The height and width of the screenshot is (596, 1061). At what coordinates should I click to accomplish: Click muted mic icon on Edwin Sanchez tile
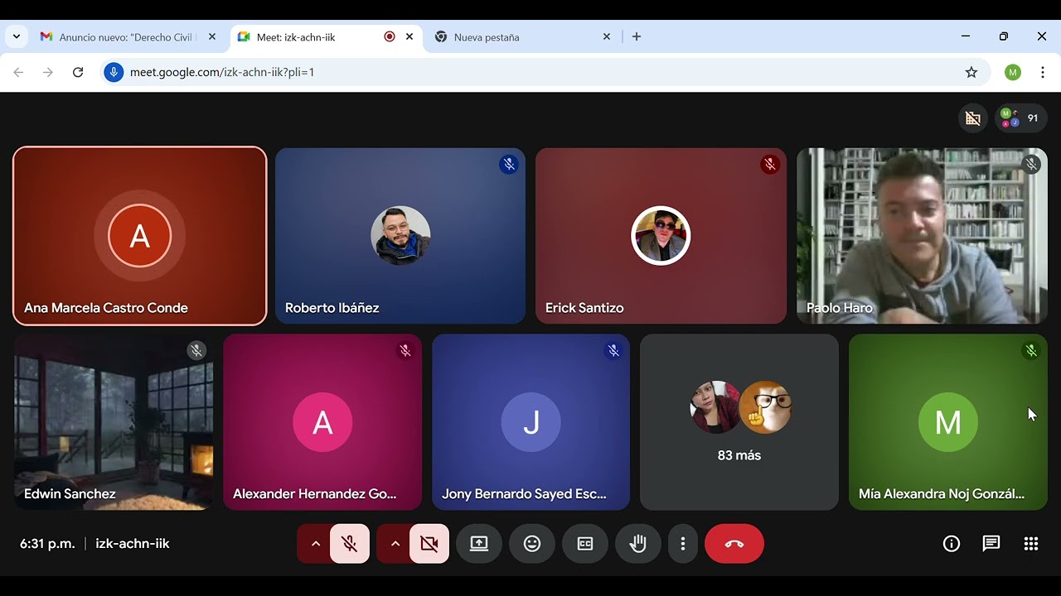pos(196,350)
